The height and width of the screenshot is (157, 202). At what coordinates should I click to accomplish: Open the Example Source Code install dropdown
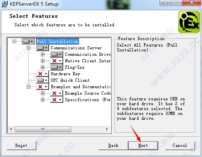[x=57, y=93]
